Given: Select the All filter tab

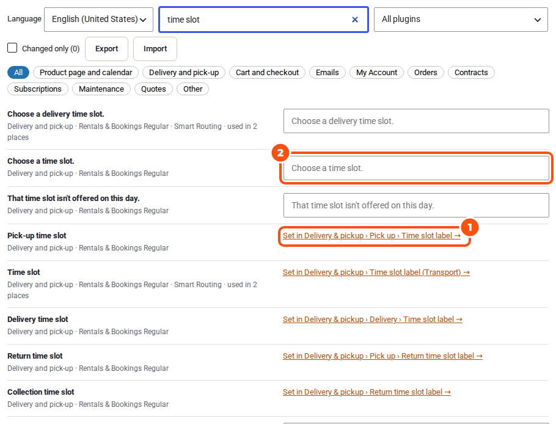Looking at the screenshot, I should tap(18, 72).
